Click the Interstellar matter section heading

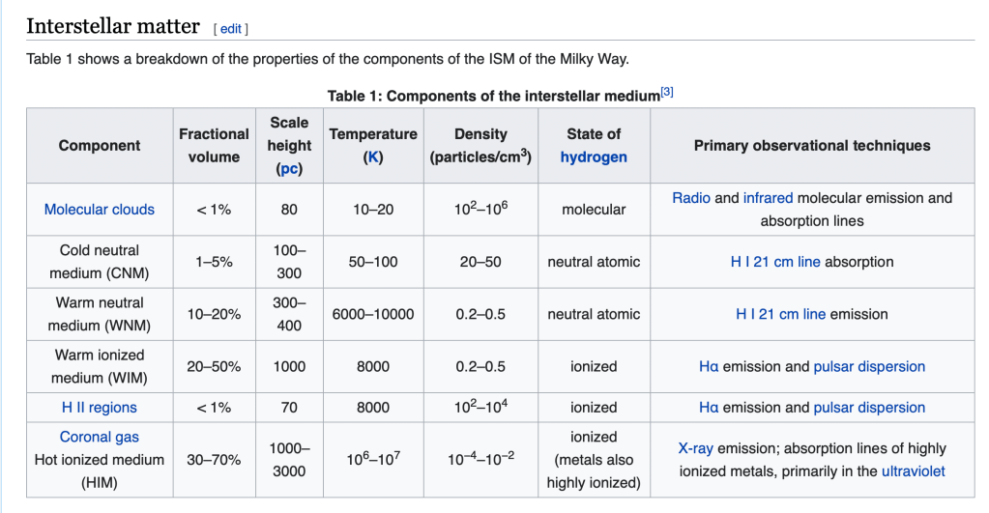tap(113, 26)
